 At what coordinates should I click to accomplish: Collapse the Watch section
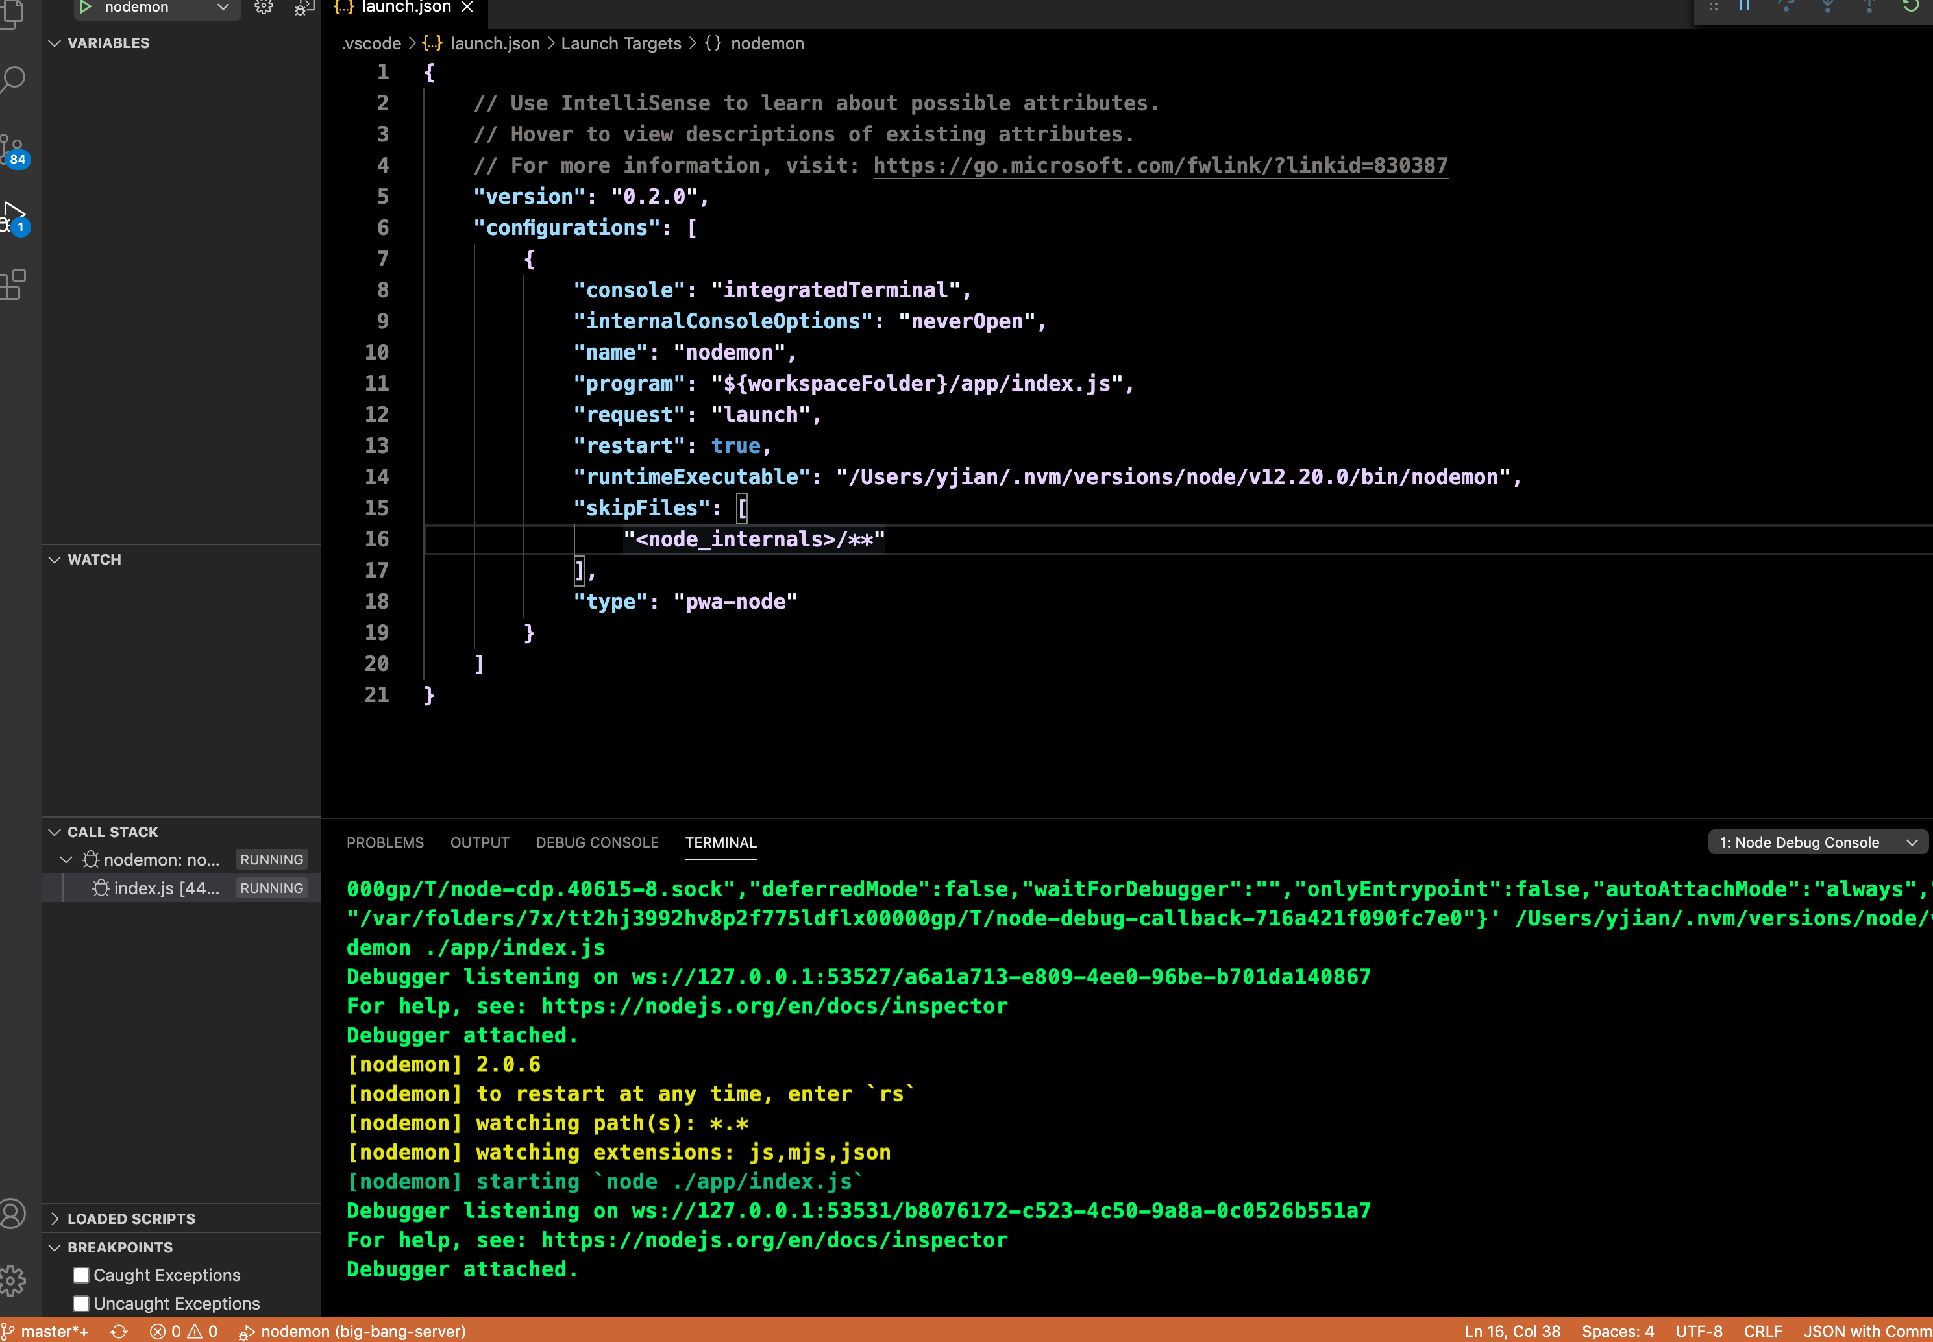(93, 559)
